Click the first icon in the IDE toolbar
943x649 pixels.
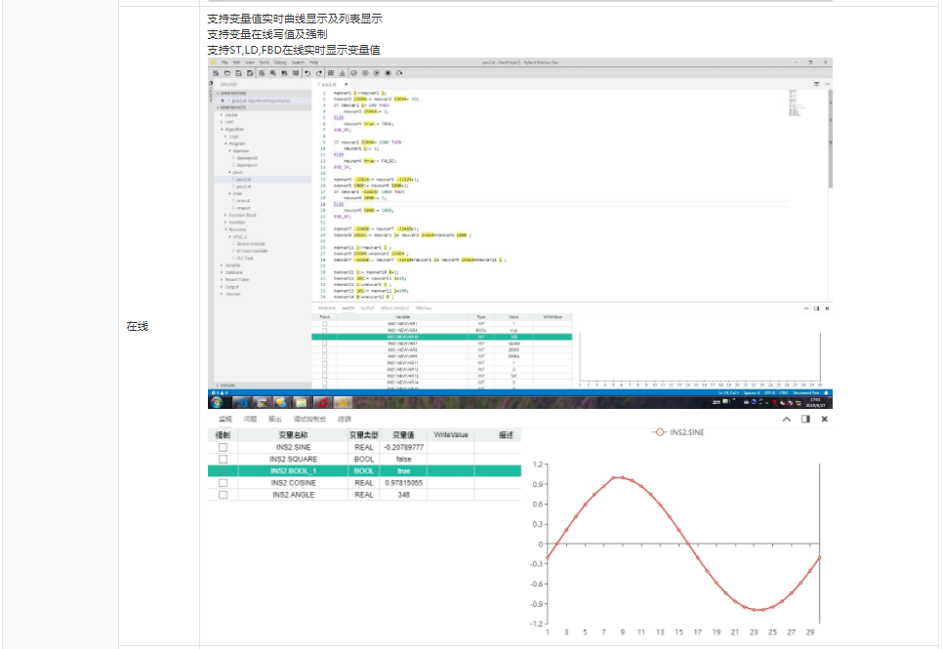[215, 72]
